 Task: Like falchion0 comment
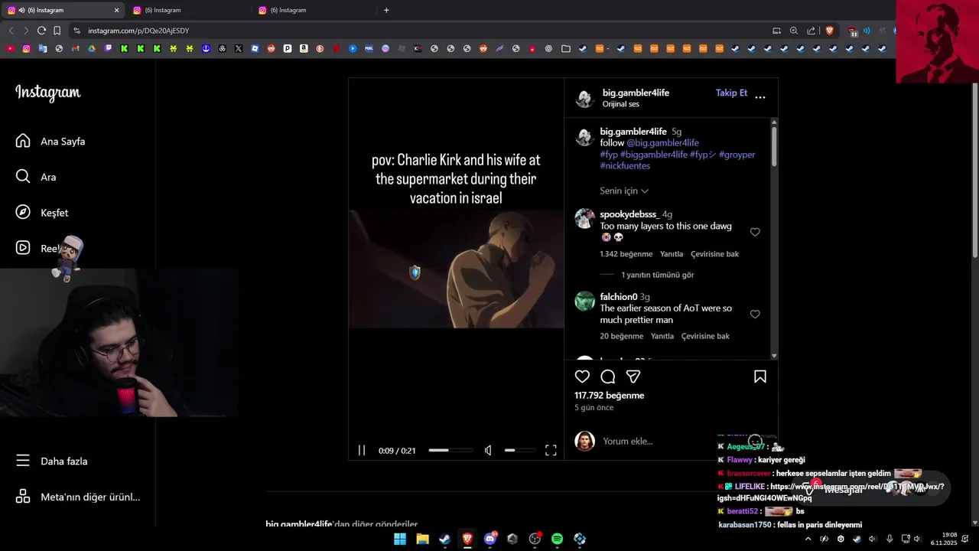(755, 314)
